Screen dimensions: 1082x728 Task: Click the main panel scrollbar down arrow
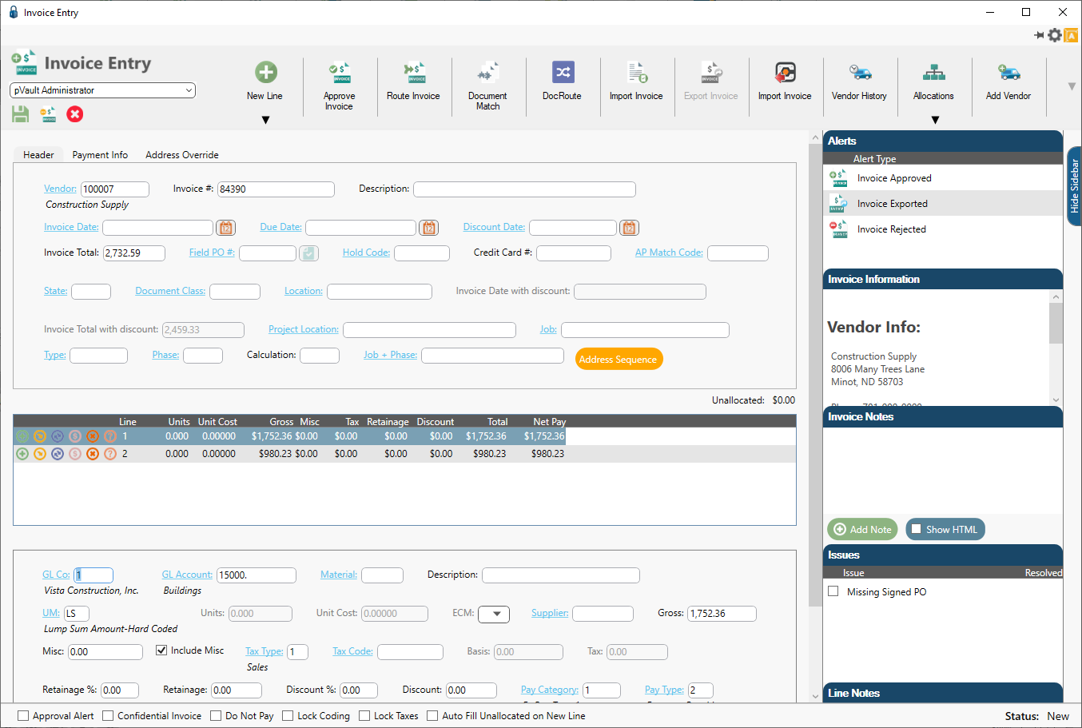(815, 696)
